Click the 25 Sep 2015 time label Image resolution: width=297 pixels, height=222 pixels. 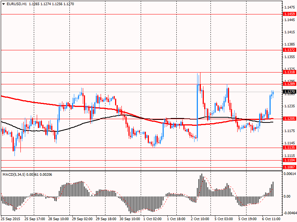click(11, 219)
